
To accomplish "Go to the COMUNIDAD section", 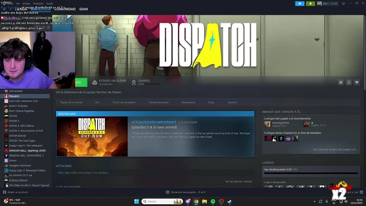I will pyautogui.click(x=65, y=9).
